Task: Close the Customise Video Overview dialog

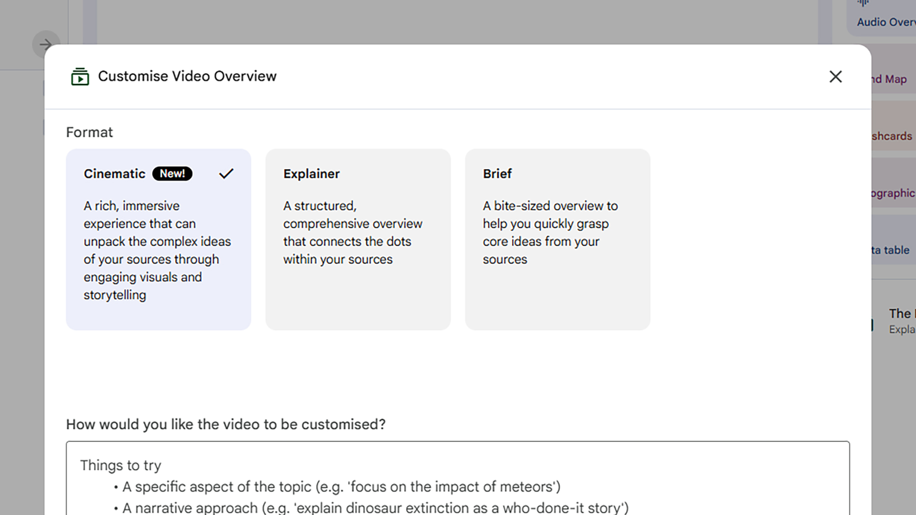Action: [x=835, y=76]
